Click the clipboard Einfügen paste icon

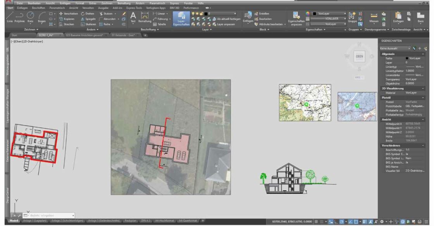click(x=398, y=17)
